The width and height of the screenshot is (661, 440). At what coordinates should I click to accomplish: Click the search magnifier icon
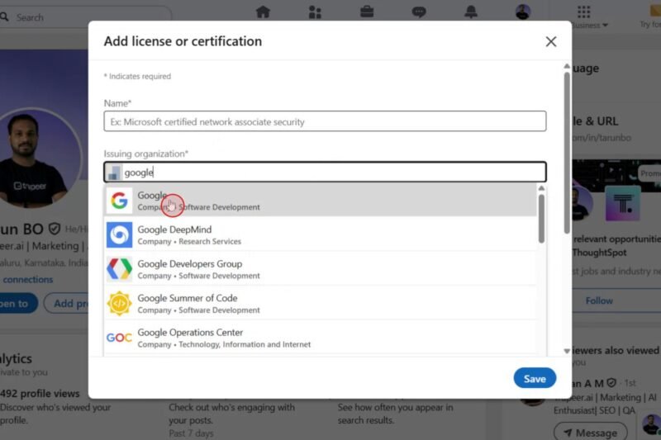pos(5,17)
